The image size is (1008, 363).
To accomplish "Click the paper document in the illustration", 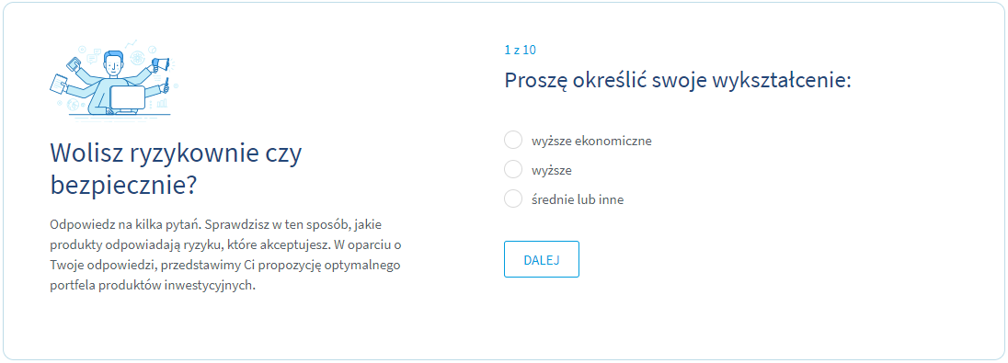I will (59, 84).
